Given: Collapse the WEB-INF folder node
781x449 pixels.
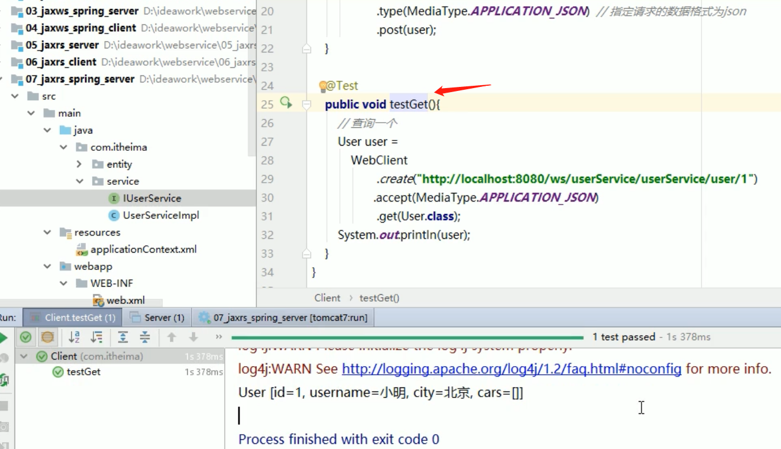Looking at the screenshot, I should (63, 283).
